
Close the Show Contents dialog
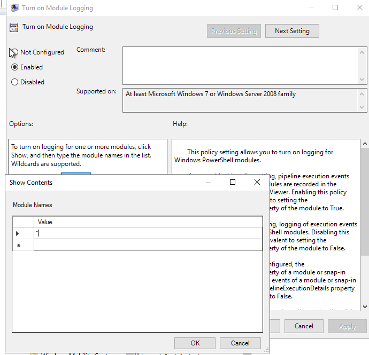click(257, 182)
